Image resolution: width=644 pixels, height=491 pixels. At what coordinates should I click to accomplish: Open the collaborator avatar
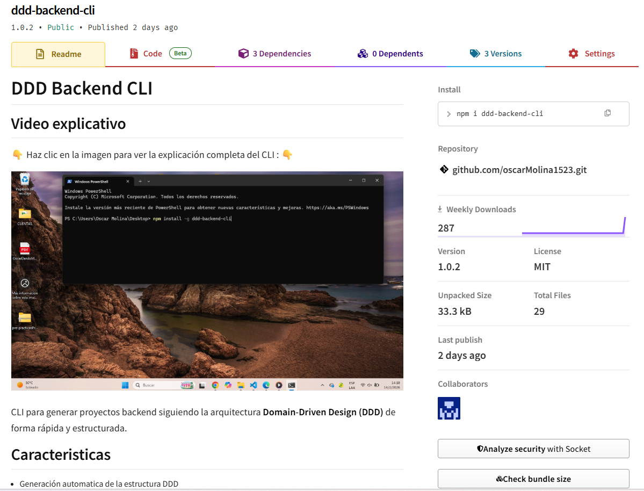pyautogui.click(x=449, y=408)
